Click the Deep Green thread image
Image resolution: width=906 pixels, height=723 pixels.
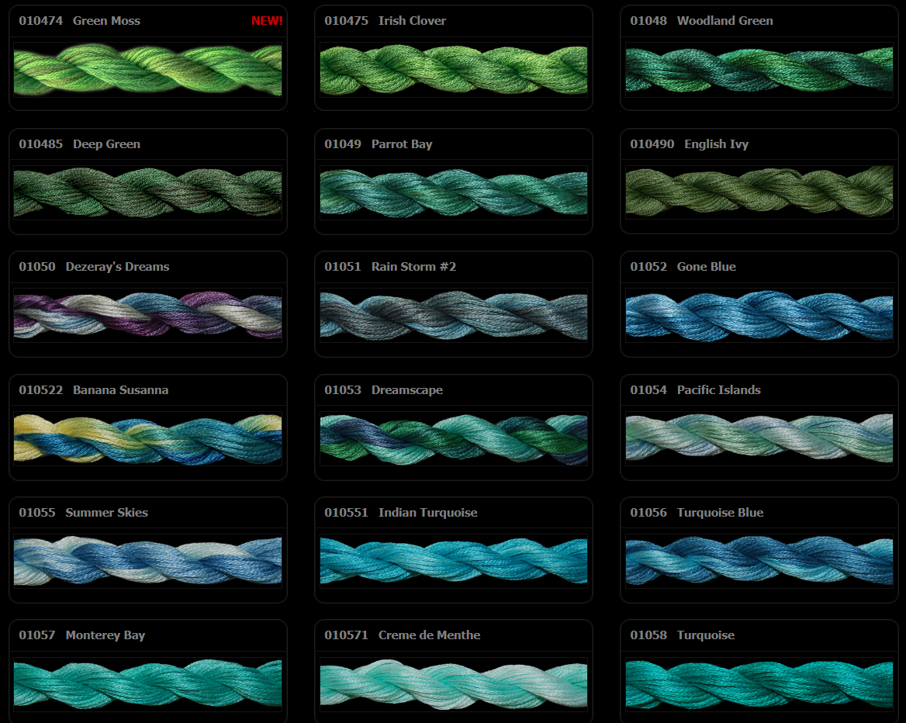click(147, 192)
